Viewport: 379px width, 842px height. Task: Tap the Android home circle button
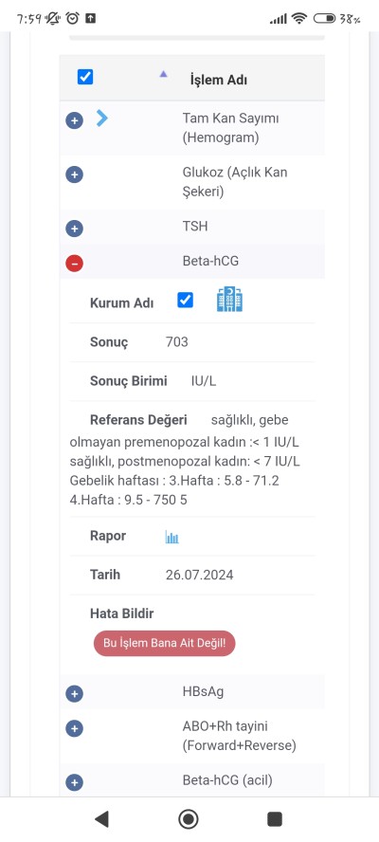189,819
